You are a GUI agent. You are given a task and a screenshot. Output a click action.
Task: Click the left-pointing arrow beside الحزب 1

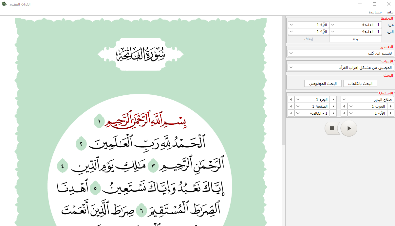click(344, 106)
